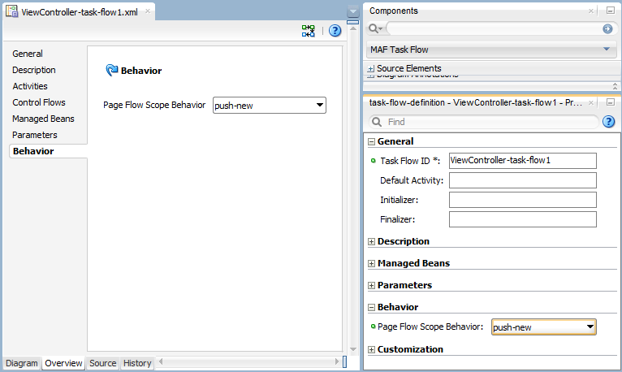Open Page Flow Scope Behavior dropdown in properties
This screenshot has height=372, width=622.
(x=543, y=327)
